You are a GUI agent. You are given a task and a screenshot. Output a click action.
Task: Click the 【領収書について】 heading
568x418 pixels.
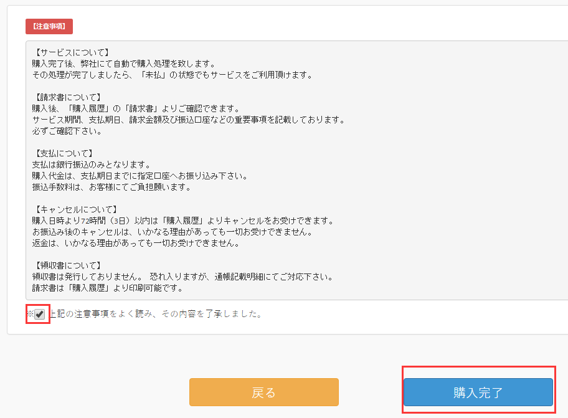pyautogui.click(x=67, y=265)
